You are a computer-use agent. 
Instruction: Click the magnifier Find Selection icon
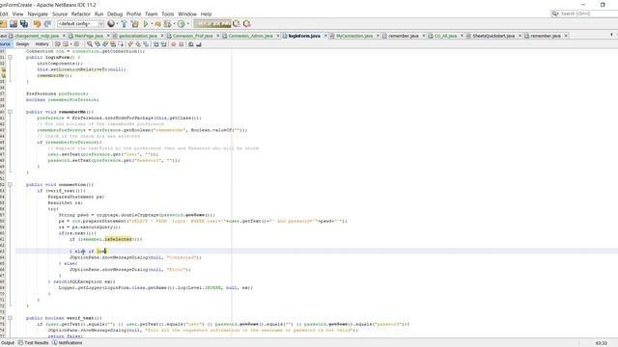pos(90,44)
